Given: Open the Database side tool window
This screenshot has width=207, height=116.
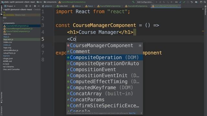Looking at the screenshot, I should coord(206,10).
